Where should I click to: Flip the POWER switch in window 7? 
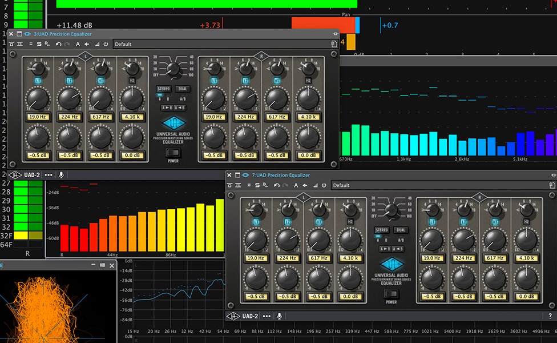[x=391, y=294]
